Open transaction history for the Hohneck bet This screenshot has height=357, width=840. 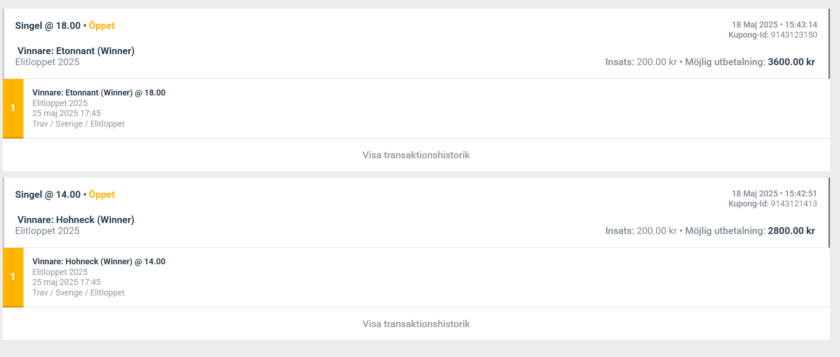tap(416, 324)
